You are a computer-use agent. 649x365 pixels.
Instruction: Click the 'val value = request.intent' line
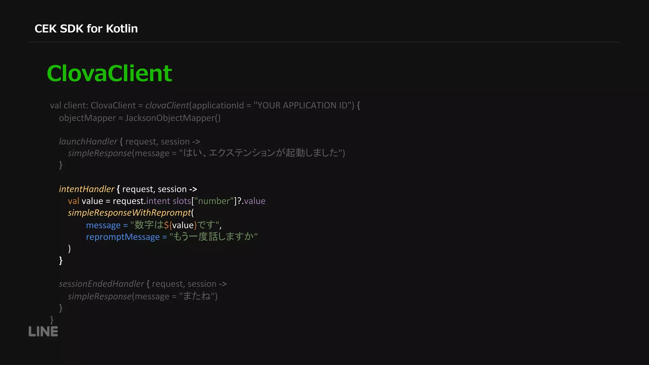pos(167,201)
